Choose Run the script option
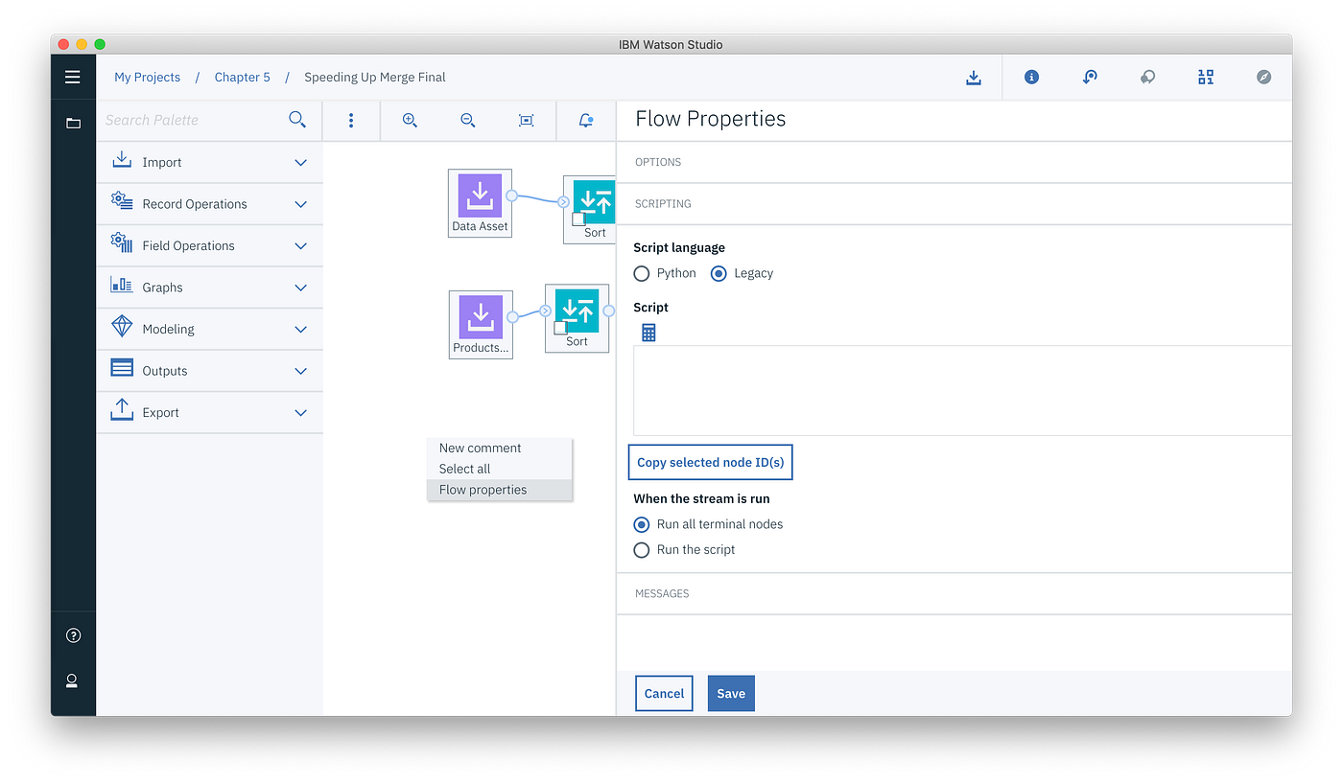The width and height of the screenshot is (1343, 783). tap(641, 550)
